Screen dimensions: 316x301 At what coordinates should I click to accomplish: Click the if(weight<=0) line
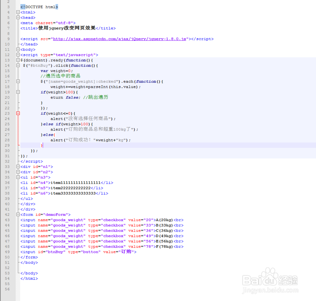pos(58,114)
